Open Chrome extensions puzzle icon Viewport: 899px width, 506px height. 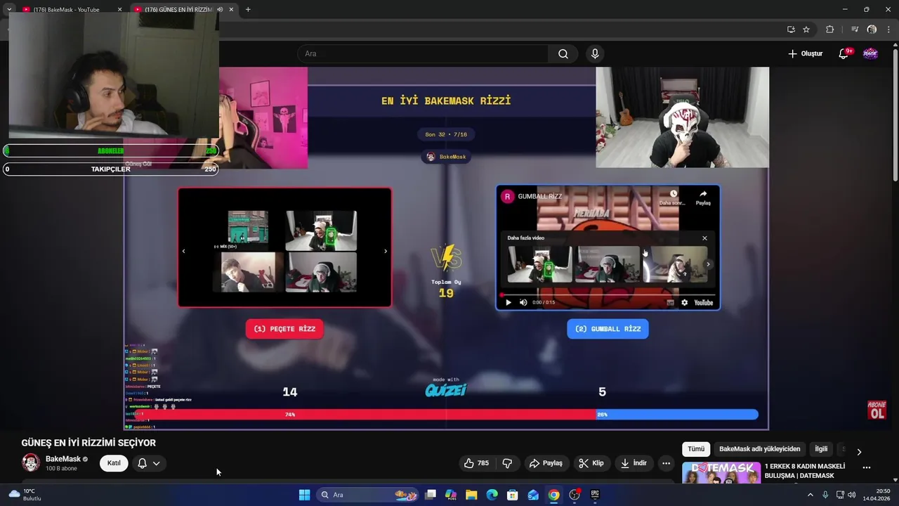829,30
